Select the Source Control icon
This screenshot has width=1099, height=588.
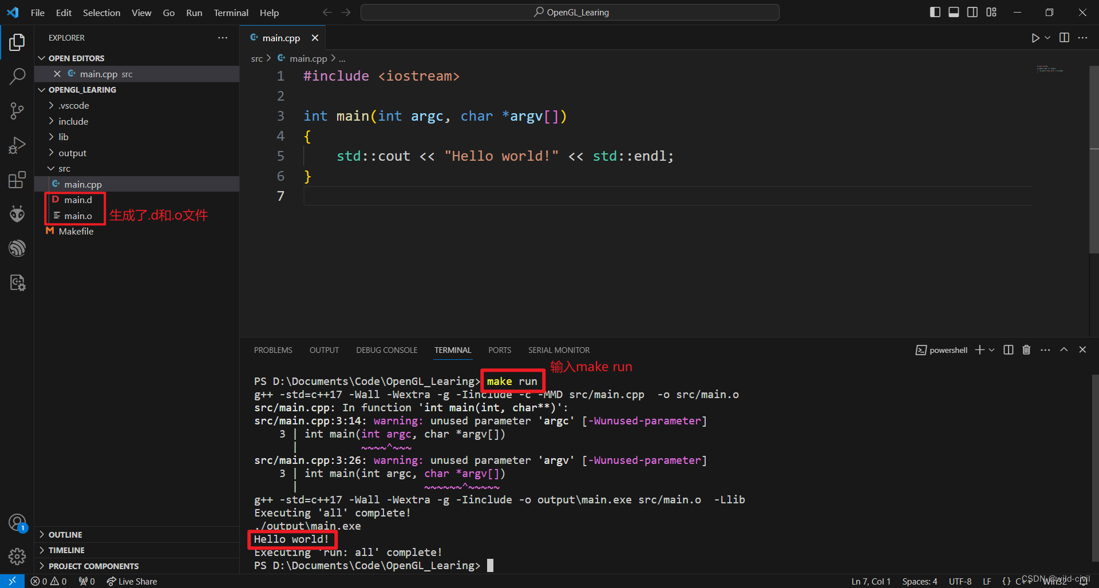tap(17, 110)
